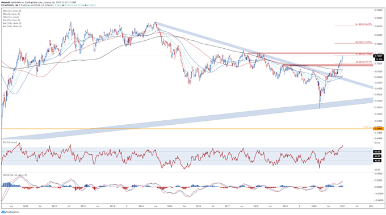
Task: Click the 61.80% Fibonacci level label
Action: pos(364,54)
